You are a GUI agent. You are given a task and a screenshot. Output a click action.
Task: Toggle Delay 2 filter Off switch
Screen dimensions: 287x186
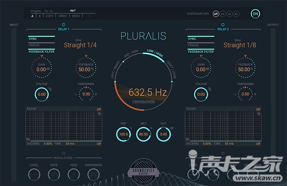(258, 109)
